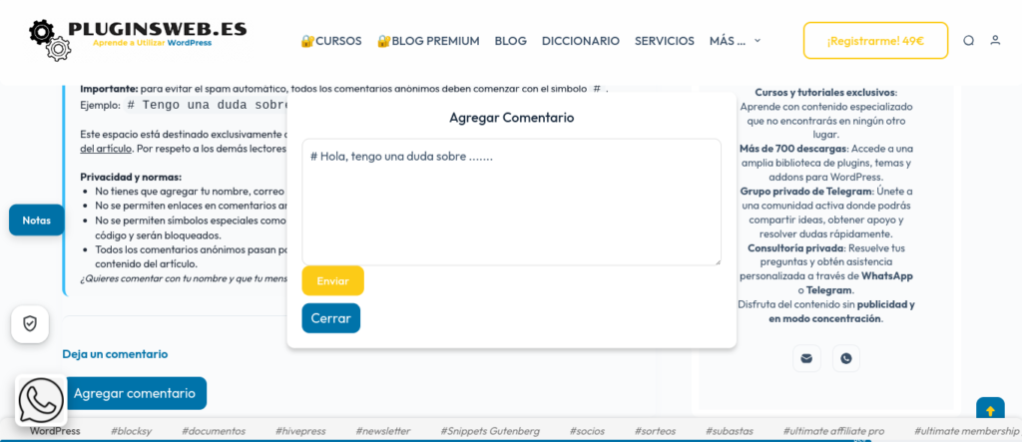The image size is (1022, 442).
Task: Click the round WhatsApp contact icon in sidebar
Action: click(846, 358)
